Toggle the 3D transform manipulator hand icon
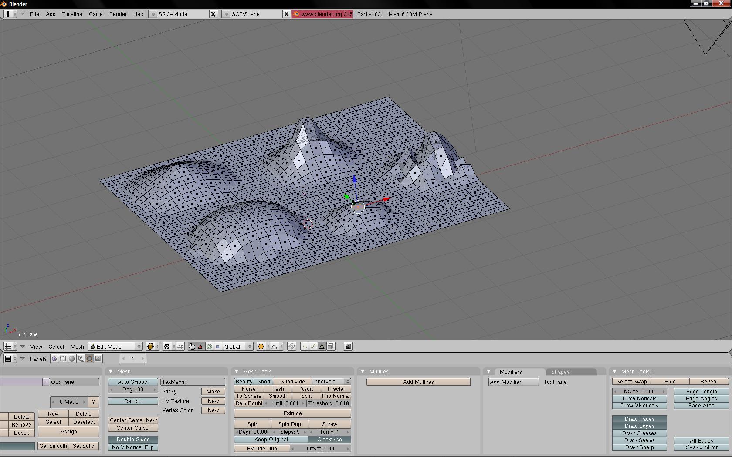Screen dimensions: 732x457 [x=192, y=346]
